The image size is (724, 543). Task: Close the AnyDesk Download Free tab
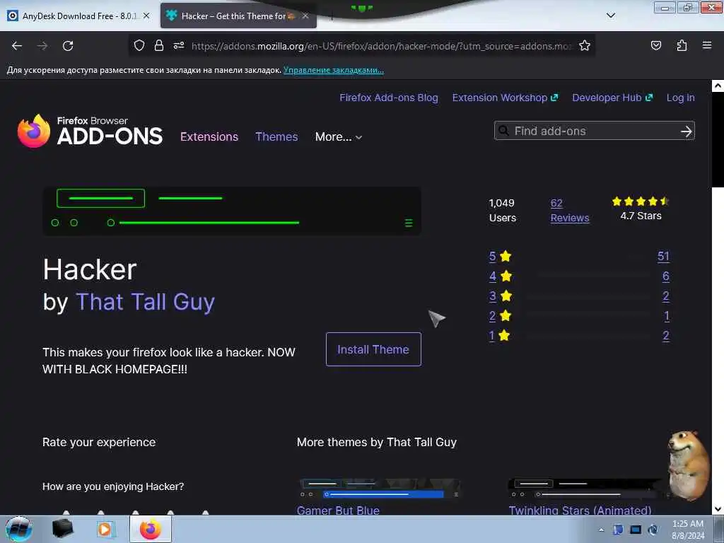[146, 16]
